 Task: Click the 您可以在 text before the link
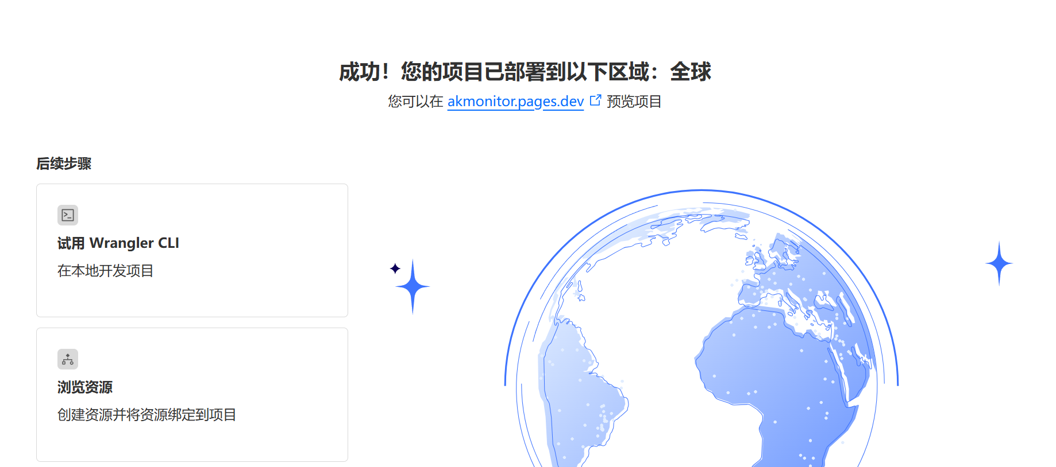click(415, 102)
